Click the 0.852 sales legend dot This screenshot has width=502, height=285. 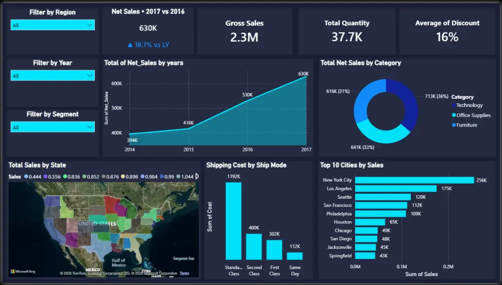(84, 176)
